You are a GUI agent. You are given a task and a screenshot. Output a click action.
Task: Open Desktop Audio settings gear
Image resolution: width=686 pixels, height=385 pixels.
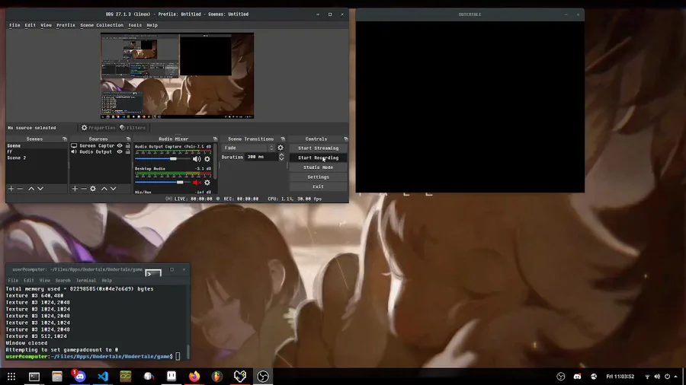207,183
